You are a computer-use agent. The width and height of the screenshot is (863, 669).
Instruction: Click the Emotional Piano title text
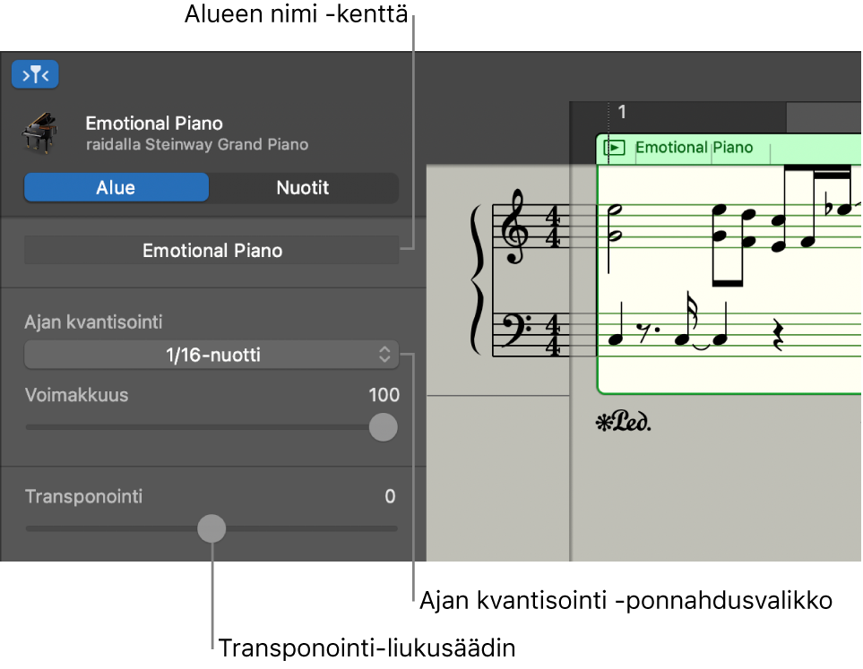[x=154, y=124]
